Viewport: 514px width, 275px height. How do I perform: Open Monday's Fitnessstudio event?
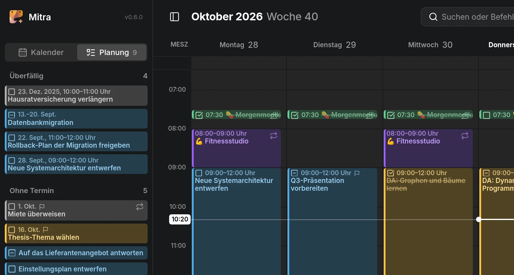236,148
